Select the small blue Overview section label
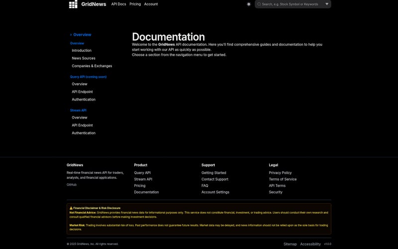The height and width of the screenshot is (249, 398). point(77,43)
